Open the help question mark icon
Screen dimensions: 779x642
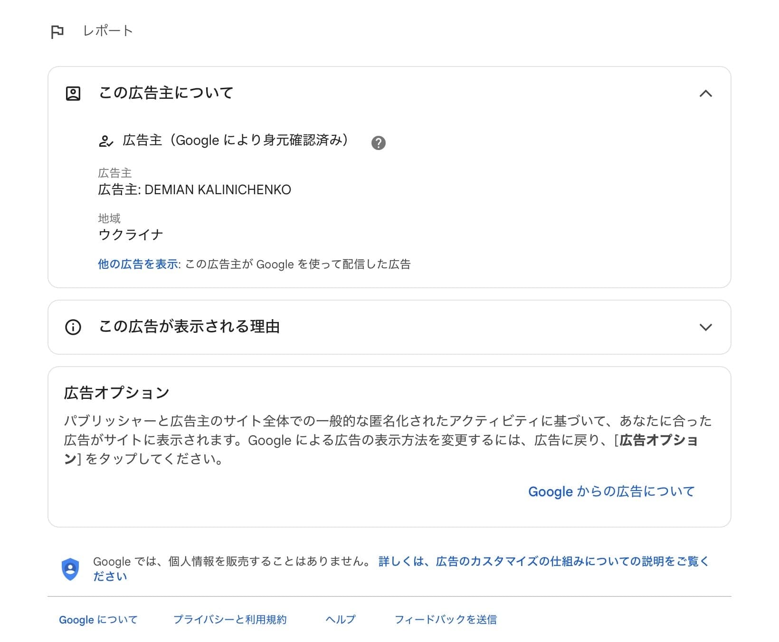point(378,142)
